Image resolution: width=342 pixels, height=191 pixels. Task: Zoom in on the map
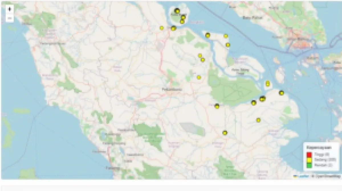10,9
